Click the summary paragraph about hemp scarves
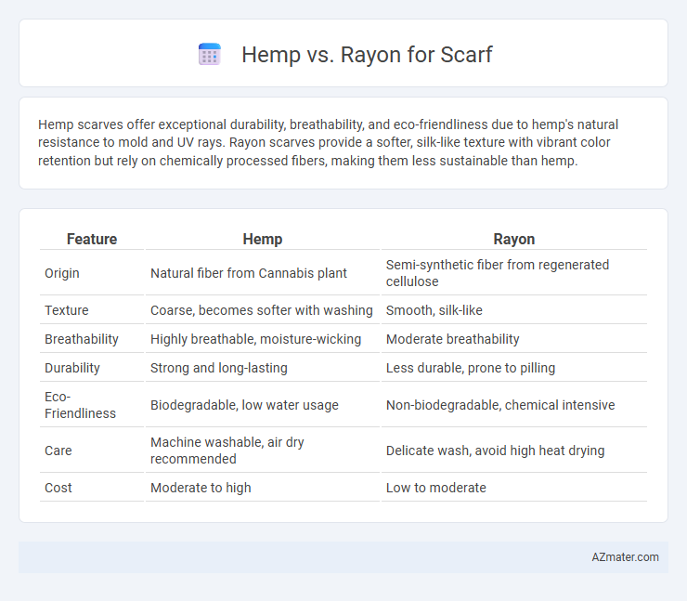Image resolution: width=687 pixels, height=601 pixels. click(328, 142)
